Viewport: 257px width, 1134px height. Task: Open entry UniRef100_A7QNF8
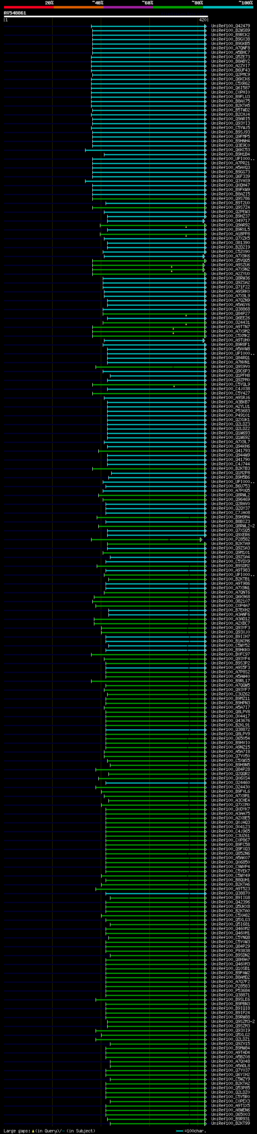pyautogui.click(x=230, y=48)
